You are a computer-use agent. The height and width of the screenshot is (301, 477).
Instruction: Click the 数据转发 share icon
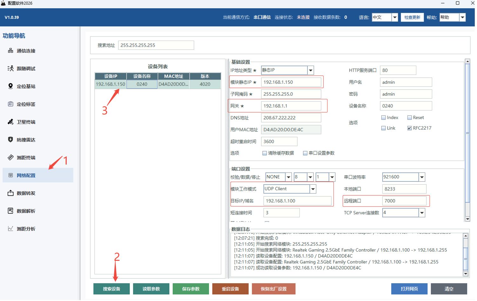click(x=10, y=193)
